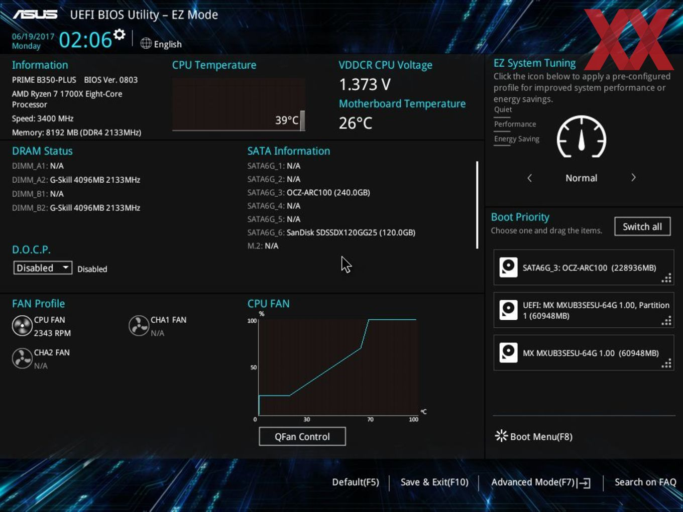Click the MX MXUB3SESU-64G 1.00 (60948MB) disk icon
Viewport: 683px width, 512px height.
point(508,352)
